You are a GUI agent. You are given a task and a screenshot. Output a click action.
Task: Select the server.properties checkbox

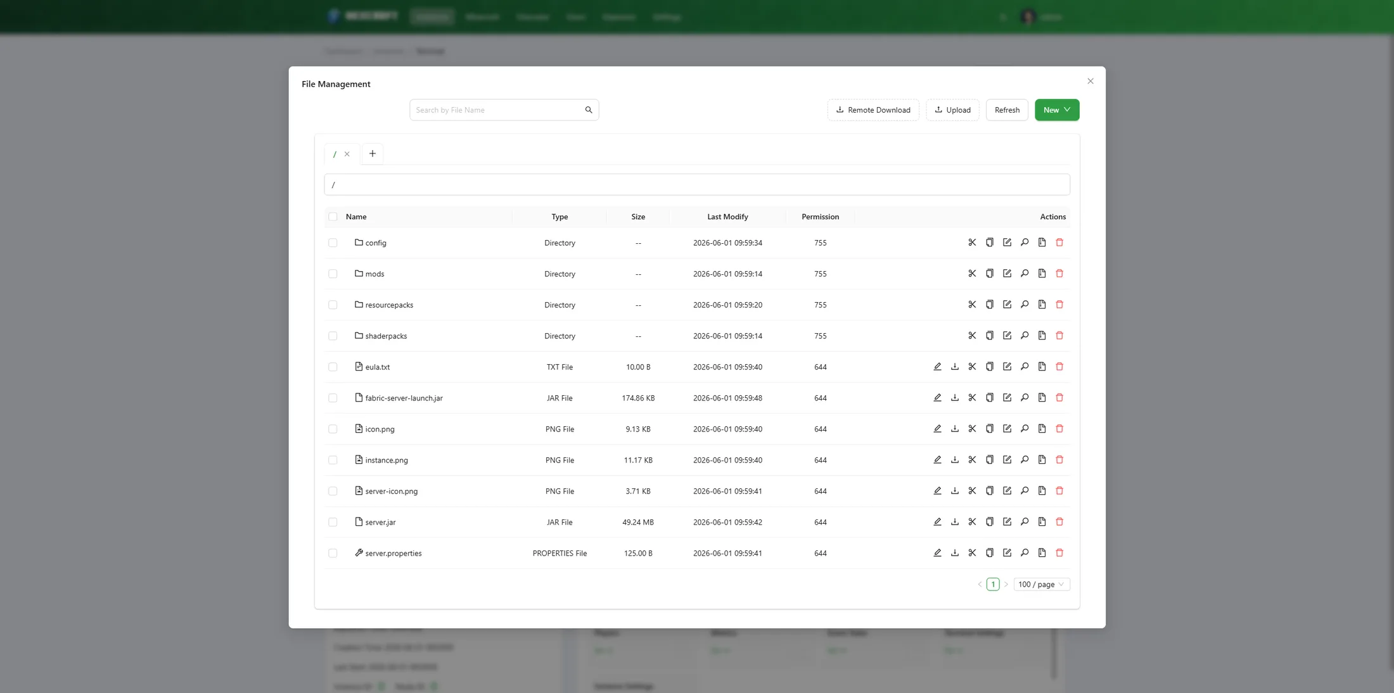pyautogui.click(x=333, y=553)
